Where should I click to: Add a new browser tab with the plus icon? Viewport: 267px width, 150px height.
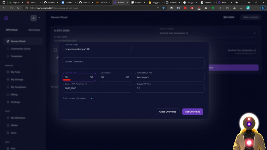pos(236,3)
